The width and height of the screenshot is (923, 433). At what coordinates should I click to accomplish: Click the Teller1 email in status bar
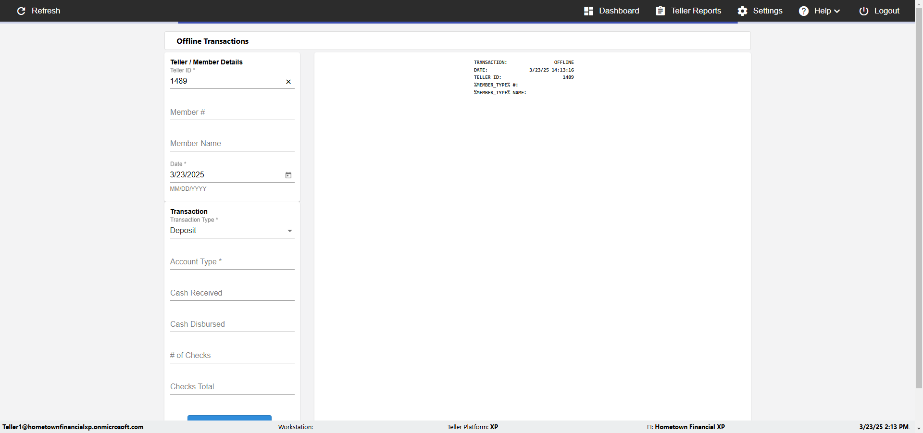pyautogui.click(x=73, y=427)
